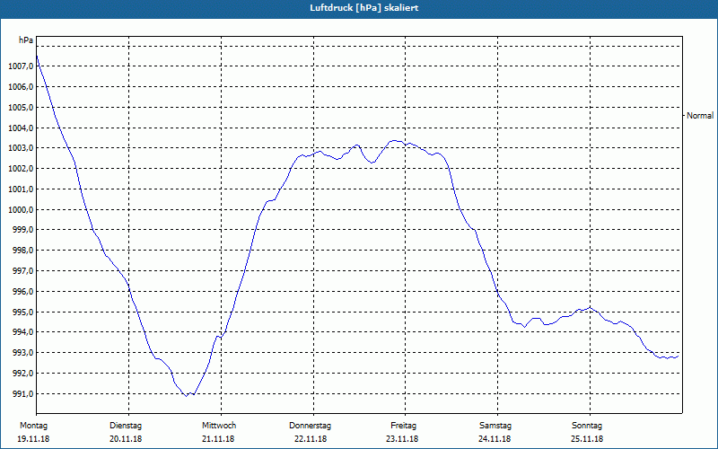The height and width of the screenshot is (449, 718).
Task: Click the 992,0 axis value
Action: point(22,374)
